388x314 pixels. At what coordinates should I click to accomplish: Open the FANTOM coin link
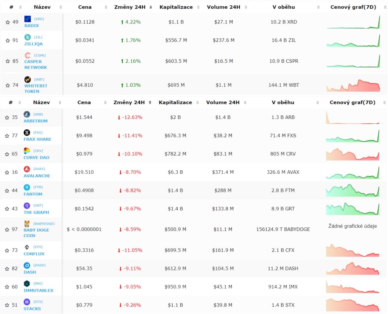[x=33, y=194]
